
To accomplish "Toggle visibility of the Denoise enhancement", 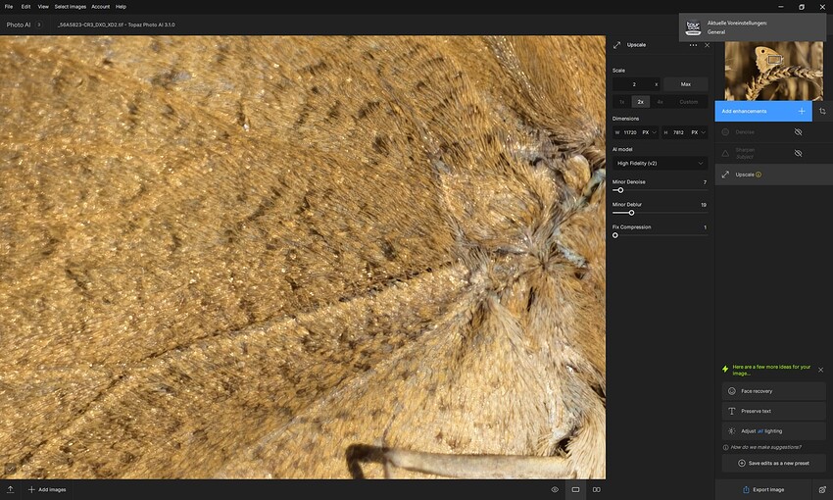I will [x=798, y=131].
